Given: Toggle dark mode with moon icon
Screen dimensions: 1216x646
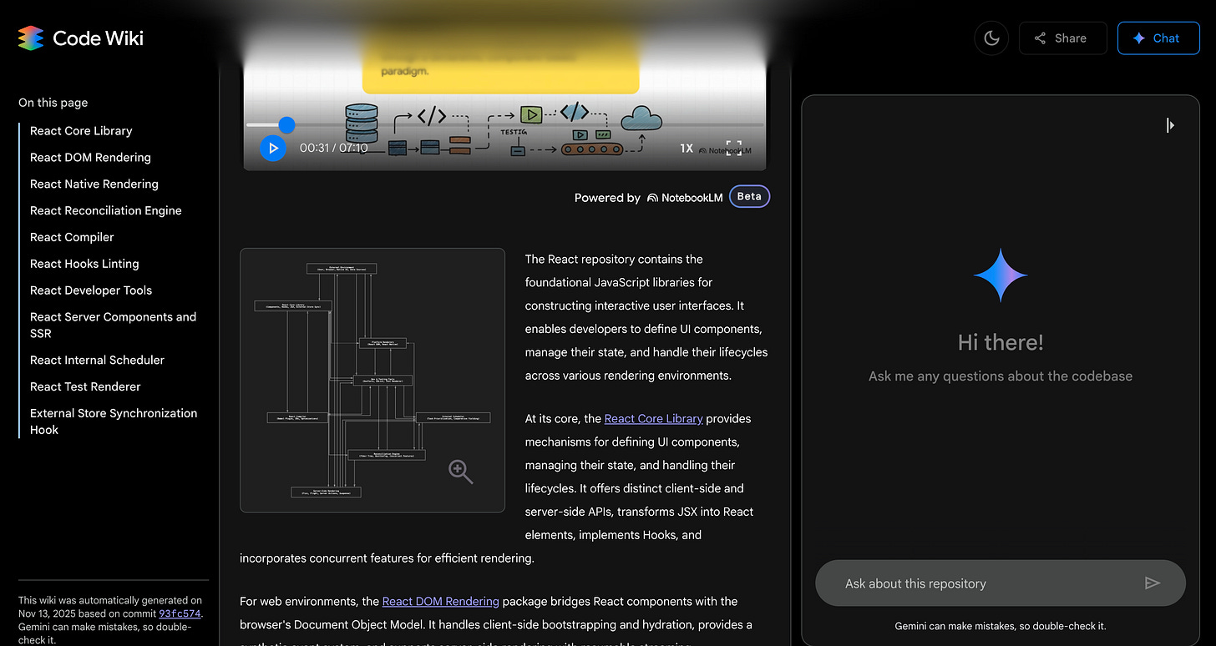Looking at the screenshot, I should coord(991,38).
